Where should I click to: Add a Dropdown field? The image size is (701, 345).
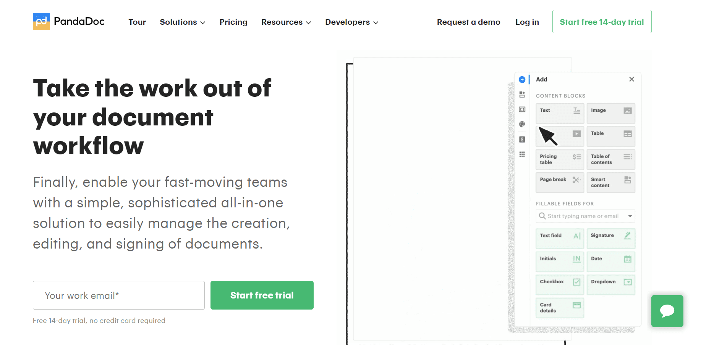tap(611, 284)
